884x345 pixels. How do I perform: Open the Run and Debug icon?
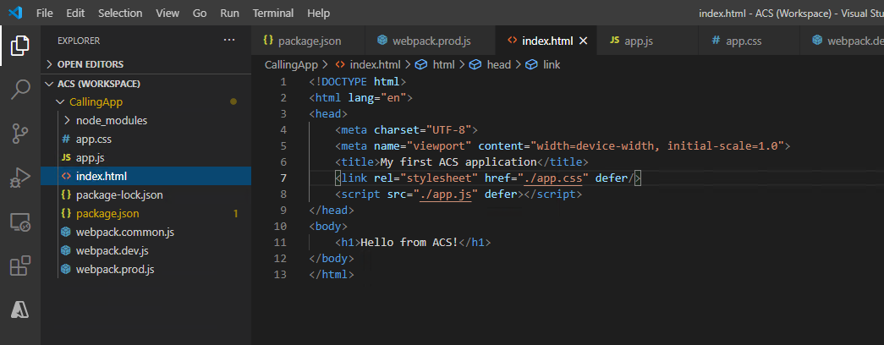pyautogui.click(x=20, y=178)
